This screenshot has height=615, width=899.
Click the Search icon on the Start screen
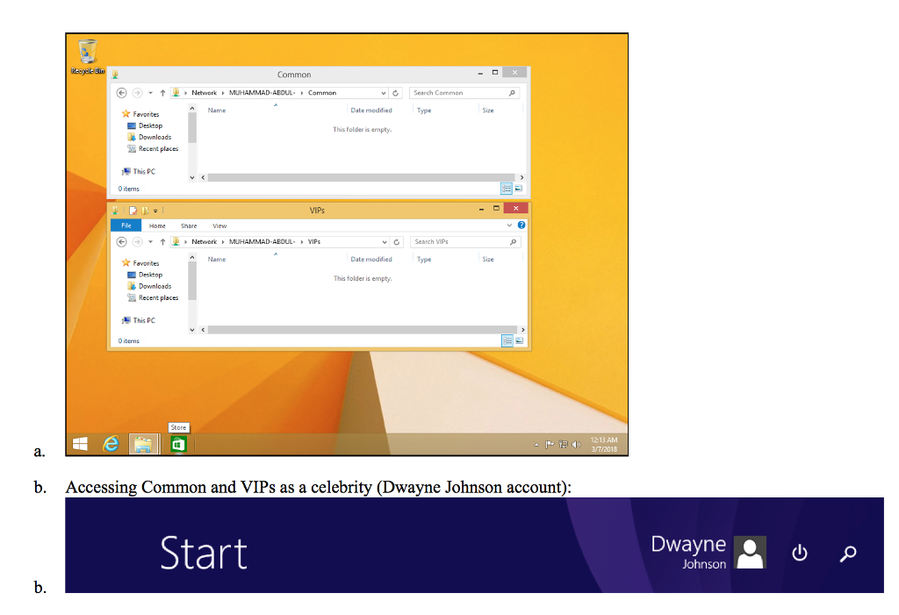[x=847, y=554]
